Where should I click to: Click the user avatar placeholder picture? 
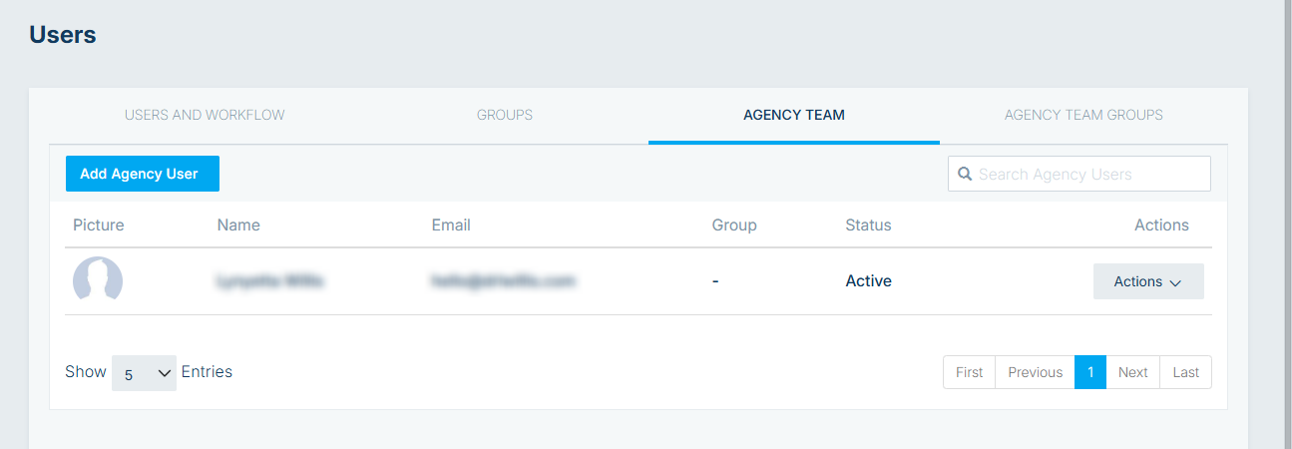[x=98, y=281]
